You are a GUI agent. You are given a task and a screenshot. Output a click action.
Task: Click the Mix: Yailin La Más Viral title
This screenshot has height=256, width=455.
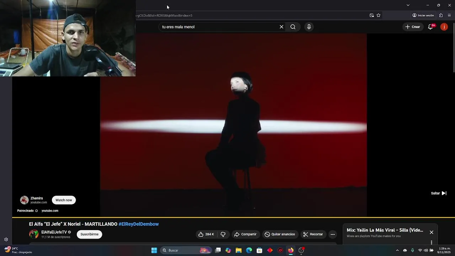(x=385, y=230)
